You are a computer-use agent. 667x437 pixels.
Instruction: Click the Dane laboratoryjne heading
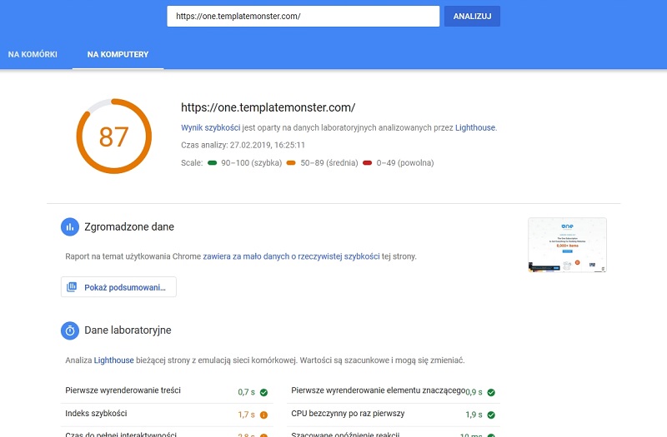[128, 330]
